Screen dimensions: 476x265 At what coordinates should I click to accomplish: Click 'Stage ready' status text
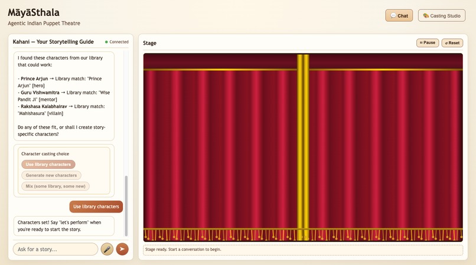pos(183,250)
